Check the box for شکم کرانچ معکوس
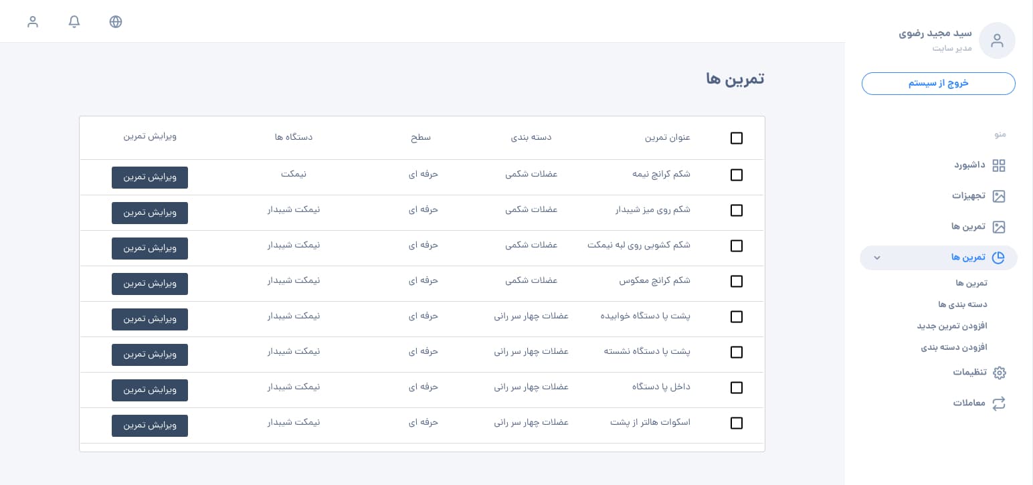 [737, 281]
